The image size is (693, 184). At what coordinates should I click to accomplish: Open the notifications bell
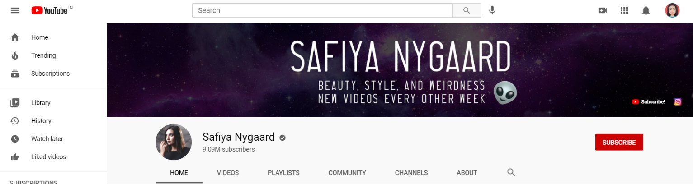646,10
